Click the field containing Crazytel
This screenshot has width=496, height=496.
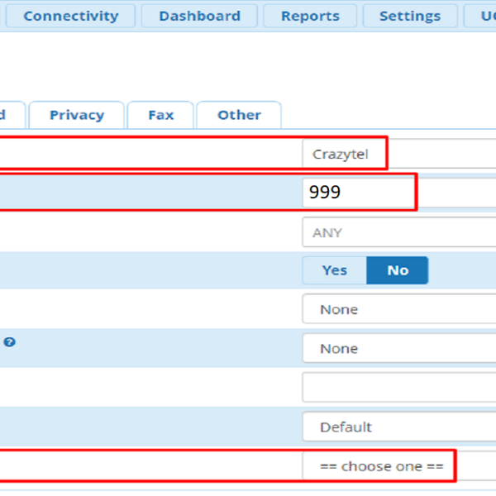pos(398,154)
